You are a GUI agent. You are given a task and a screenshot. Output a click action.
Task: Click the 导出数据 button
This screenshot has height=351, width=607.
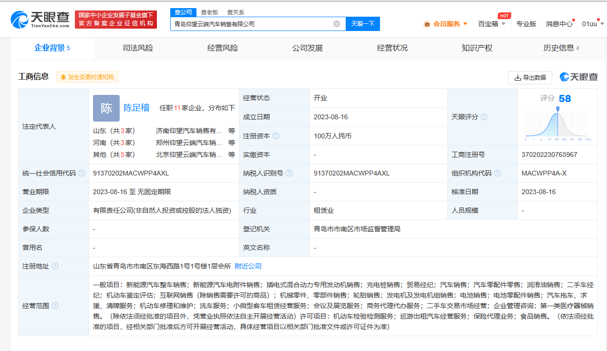(x=530, y=77)
